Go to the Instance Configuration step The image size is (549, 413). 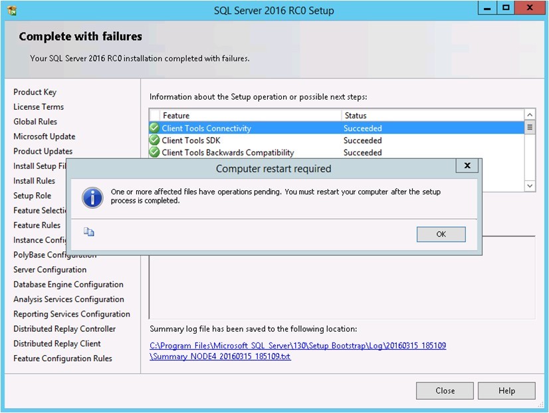[x=40, y=240]
